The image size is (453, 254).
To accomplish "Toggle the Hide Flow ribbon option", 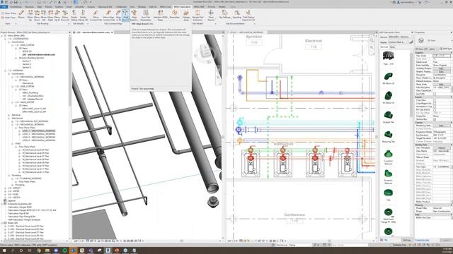I will (8, 18).
